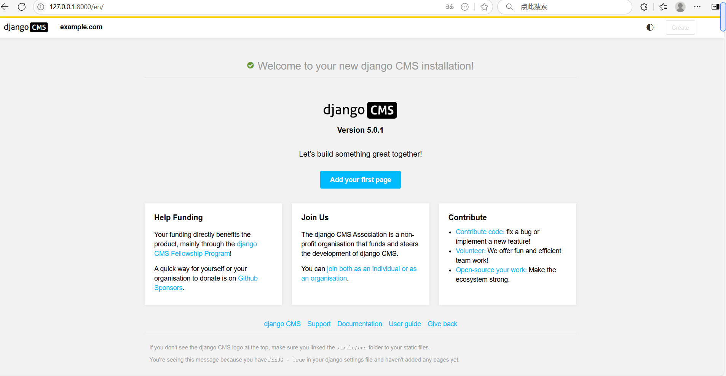Screen dimensions: 726x376
Task: Click the green welcome checkmark icon
Action: click(251, 65)
